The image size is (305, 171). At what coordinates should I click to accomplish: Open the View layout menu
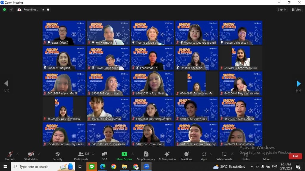pos(297,9)
